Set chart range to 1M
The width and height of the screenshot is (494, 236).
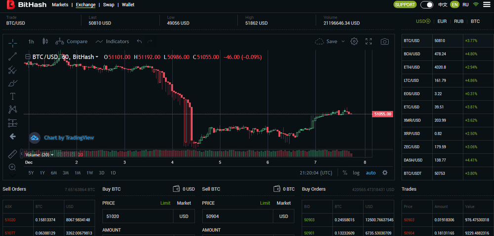pos(78,172)
